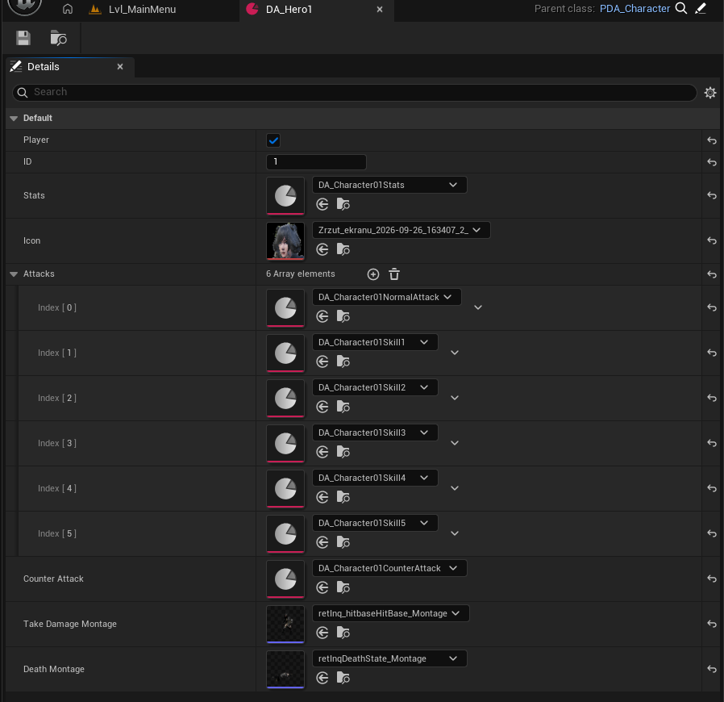Reset Player property to default
724x702 pixels.
click(712, 140)
